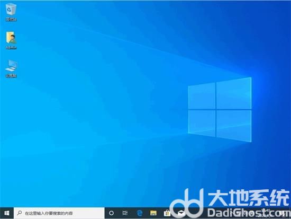The height and width of the screenshot is (219, 291).
Task: Click the Admin folder text label
Action: point(11,47)
